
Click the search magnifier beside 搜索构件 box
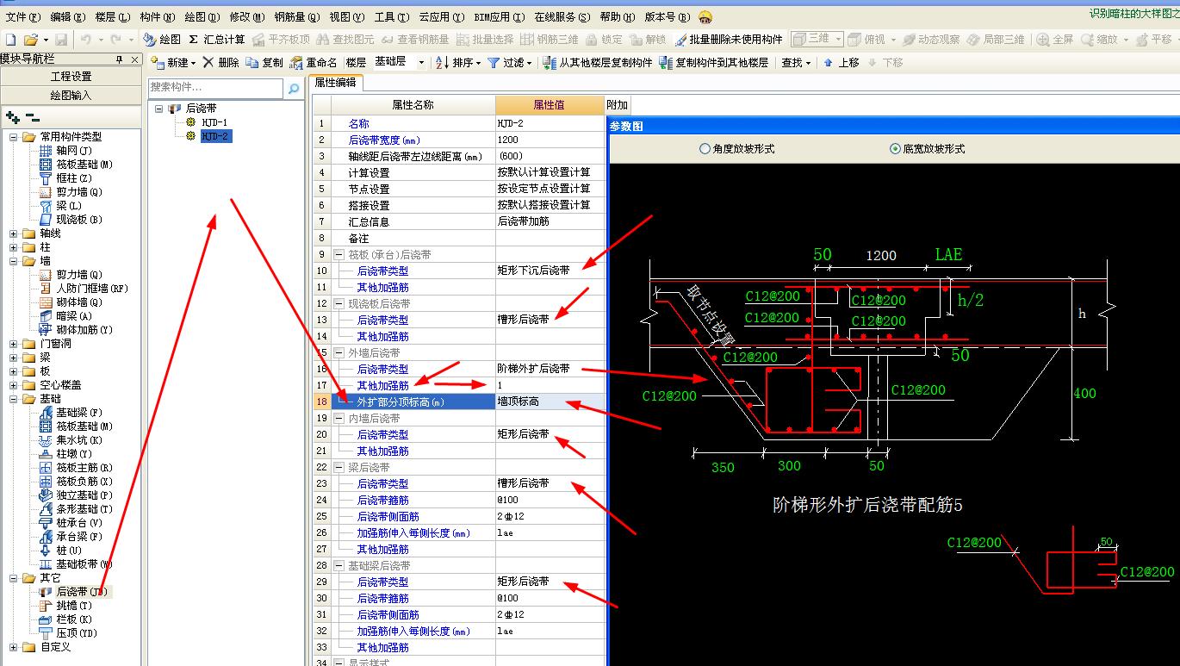pos(293,89)
